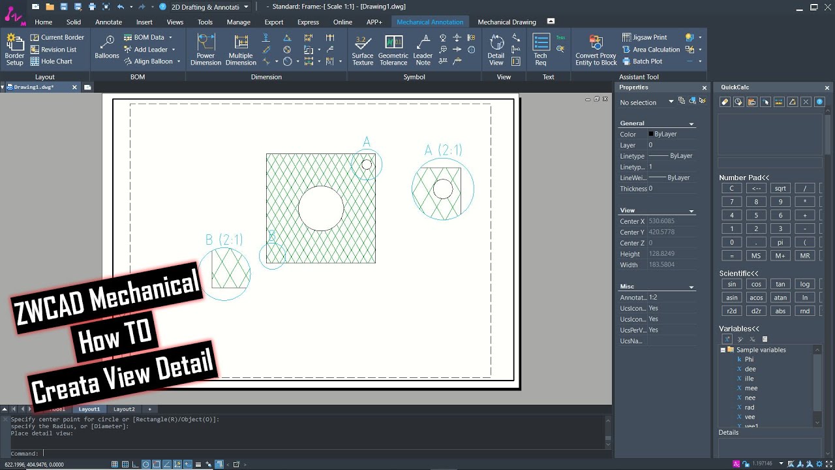Screen dimensions: 835x470
Task: Click the Help question mark icon
Action: 163,7
